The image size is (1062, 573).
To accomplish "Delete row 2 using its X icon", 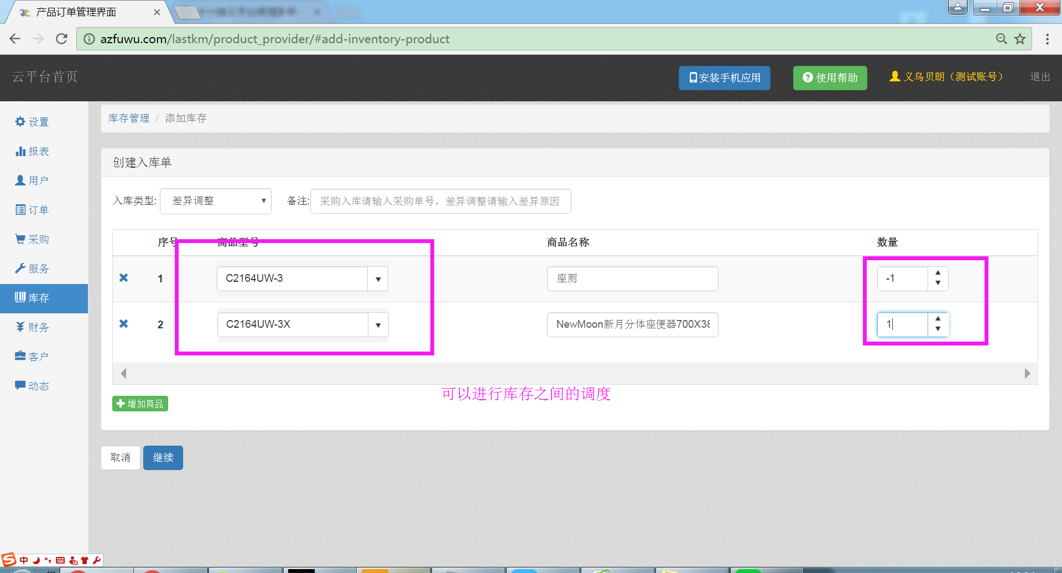I will pos(124,324).
